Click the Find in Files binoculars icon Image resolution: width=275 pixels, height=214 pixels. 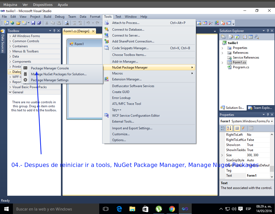67,23
